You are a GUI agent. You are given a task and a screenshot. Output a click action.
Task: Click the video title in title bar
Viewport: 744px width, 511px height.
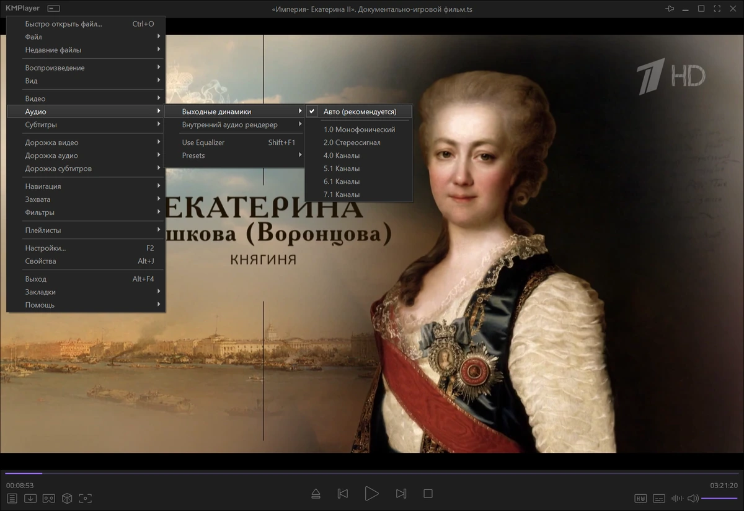point(372,9)
